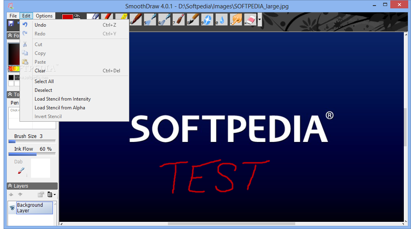Choose Copy in the Edit menu
Screen dimensions: 411x229
tap(74, 53)
